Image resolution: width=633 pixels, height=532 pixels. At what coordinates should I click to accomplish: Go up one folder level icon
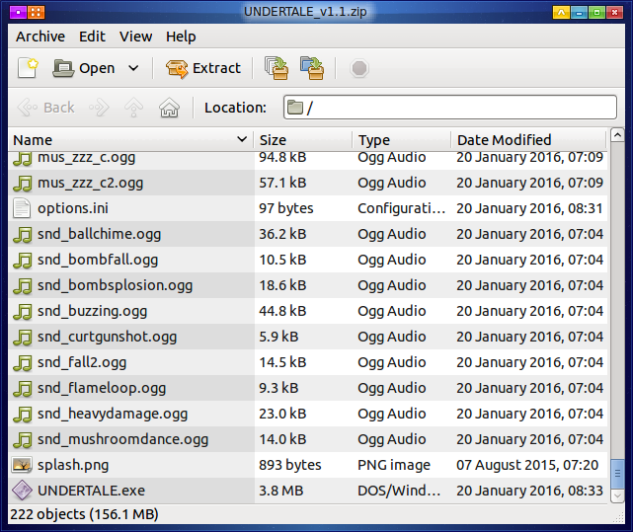tap(133, 108)
